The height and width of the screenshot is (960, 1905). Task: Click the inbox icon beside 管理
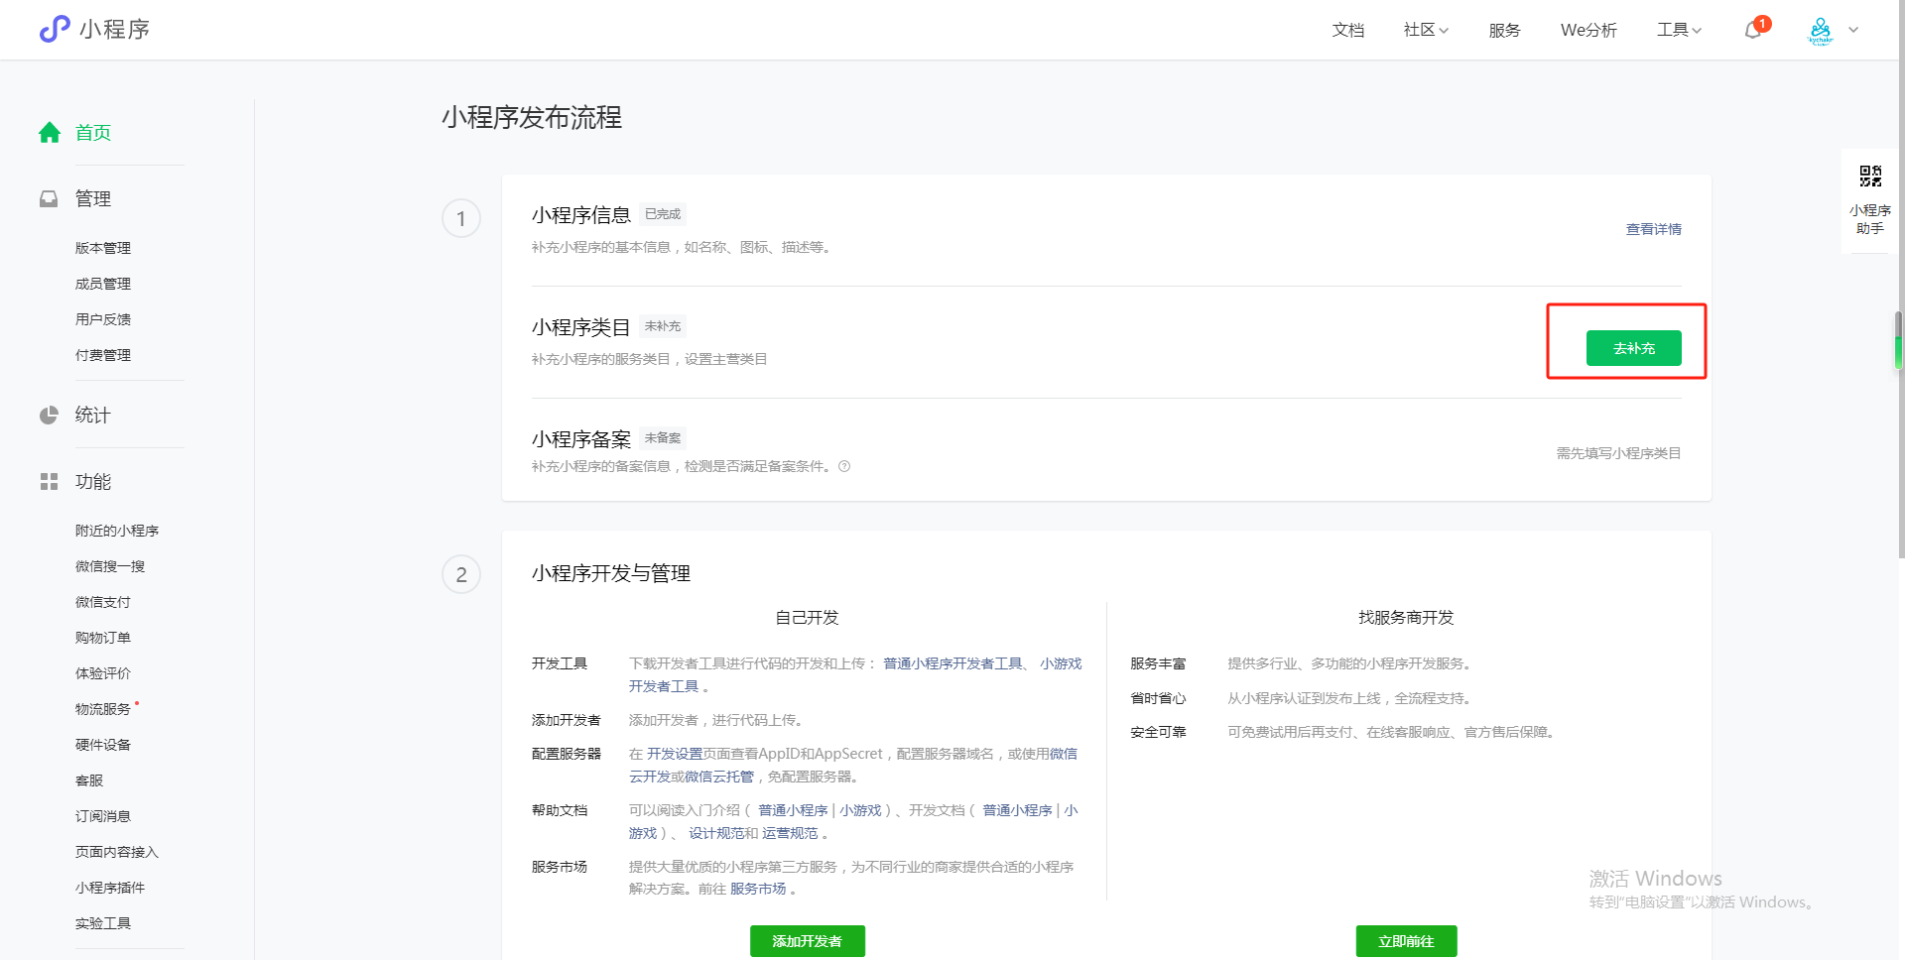pos(49,199)
